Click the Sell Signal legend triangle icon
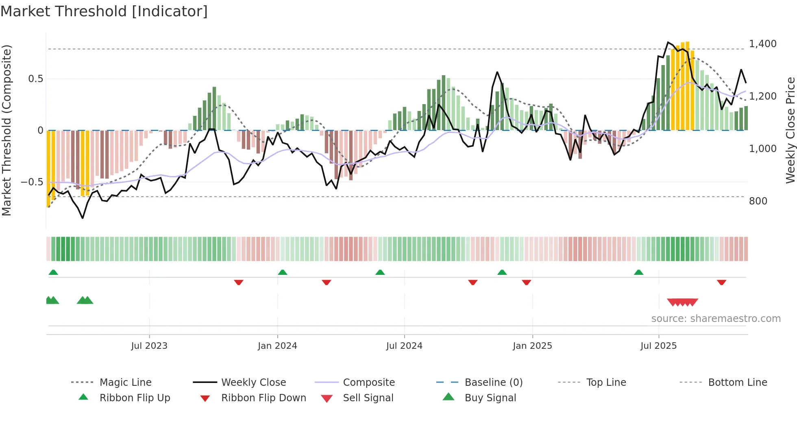 point(327,398)
